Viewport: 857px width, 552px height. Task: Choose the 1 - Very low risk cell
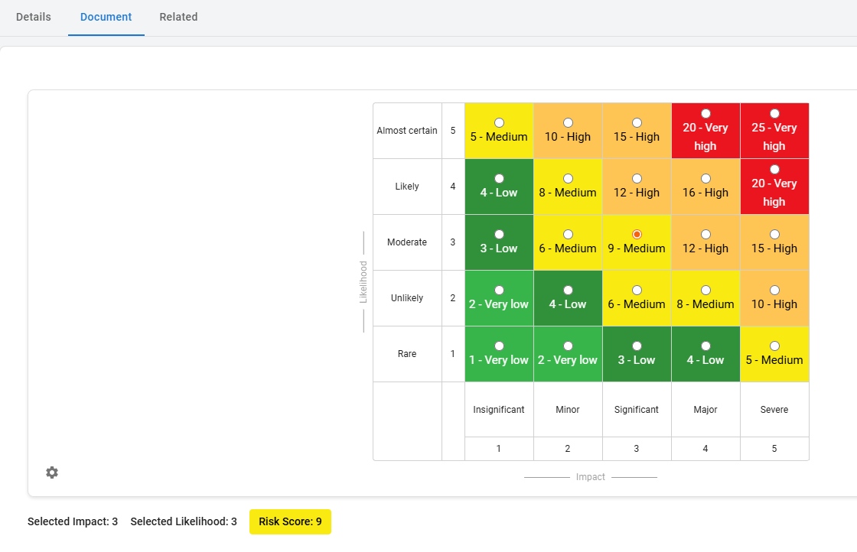pos(499,346)
